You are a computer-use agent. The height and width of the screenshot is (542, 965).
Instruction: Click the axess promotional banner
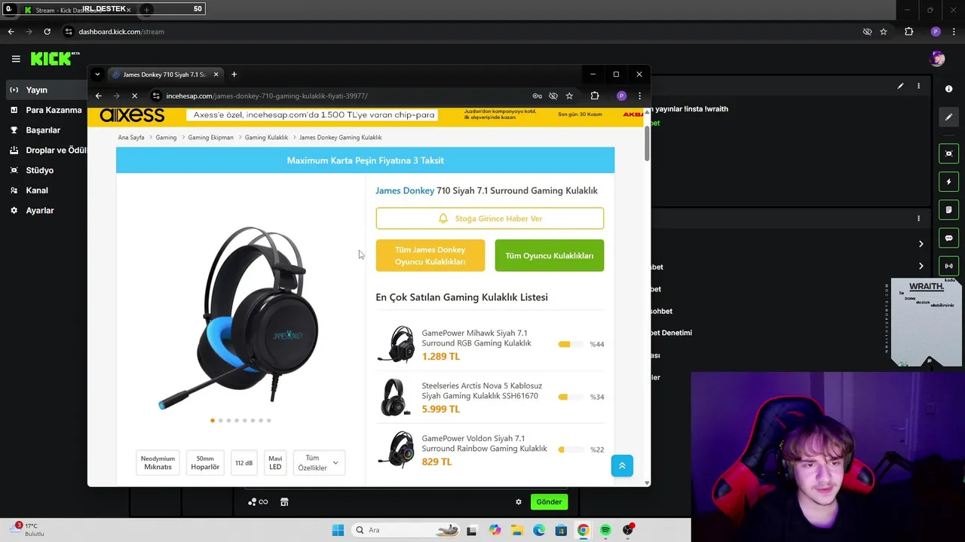(365, 115)
